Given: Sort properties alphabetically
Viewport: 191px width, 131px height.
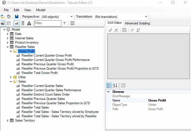Looking at the screenshot, I should pyautogui.click(x=115, y=86).
